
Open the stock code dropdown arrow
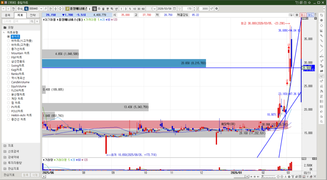(41, 8)
